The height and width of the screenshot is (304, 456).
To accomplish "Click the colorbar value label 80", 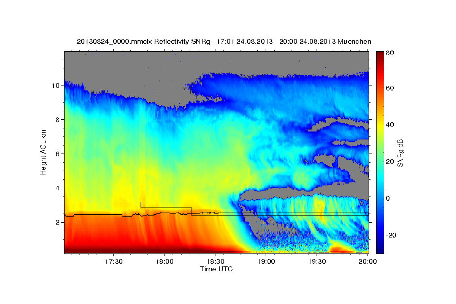I will point(390,53).
